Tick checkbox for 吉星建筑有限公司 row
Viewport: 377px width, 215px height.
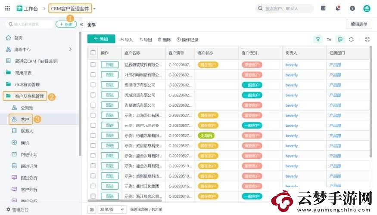[93, 105]
